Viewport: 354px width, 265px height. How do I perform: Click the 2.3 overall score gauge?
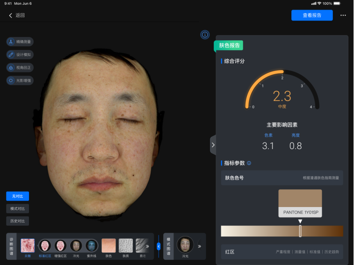pos(282,90)
